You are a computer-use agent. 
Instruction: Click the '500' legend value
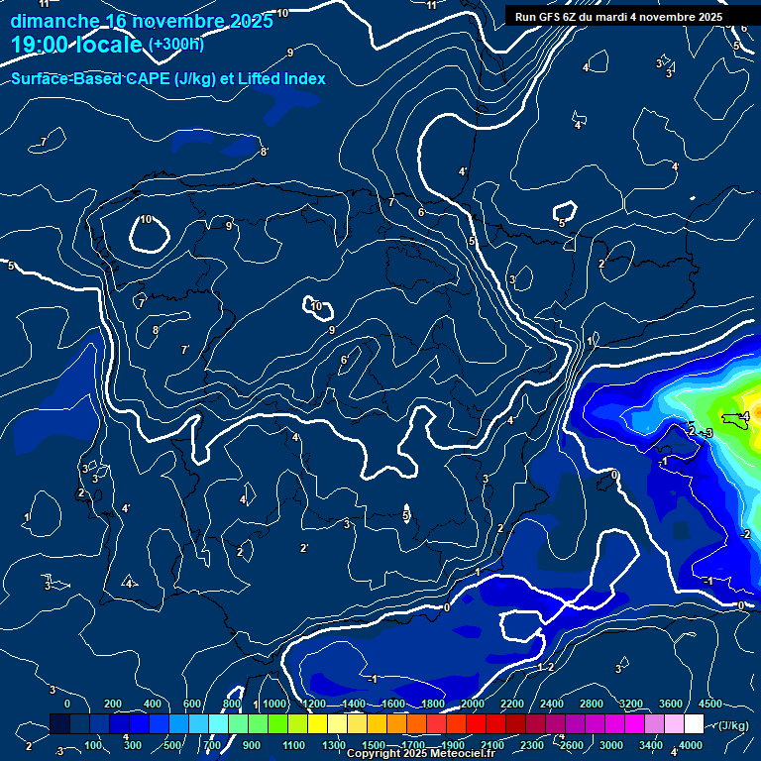[172, 745]
